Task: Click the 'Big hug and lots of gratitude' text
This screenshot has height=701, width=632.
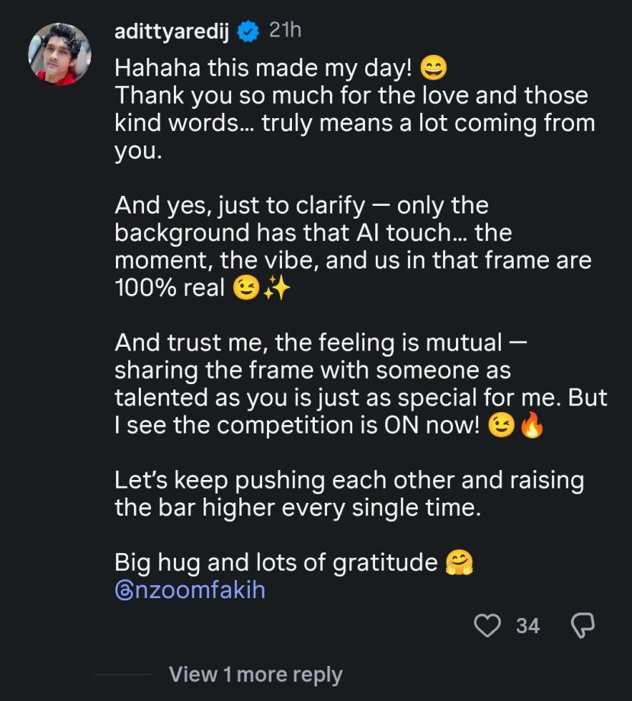Action: 276,562
